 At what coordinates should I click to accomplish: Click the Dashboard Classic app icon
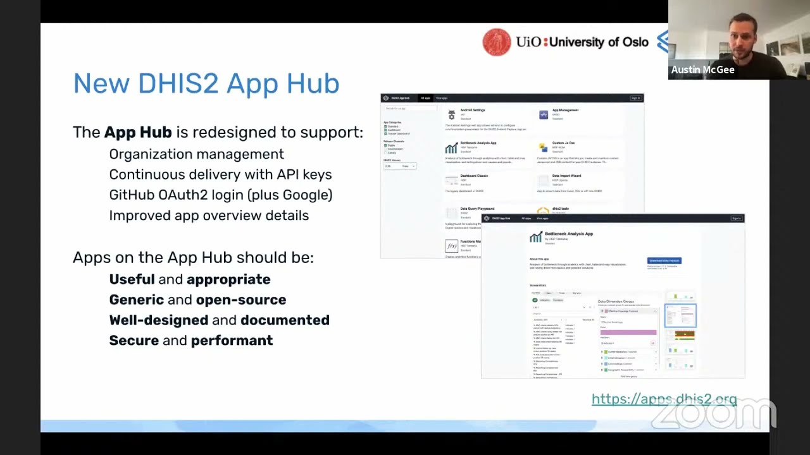[x=451, y=181]
